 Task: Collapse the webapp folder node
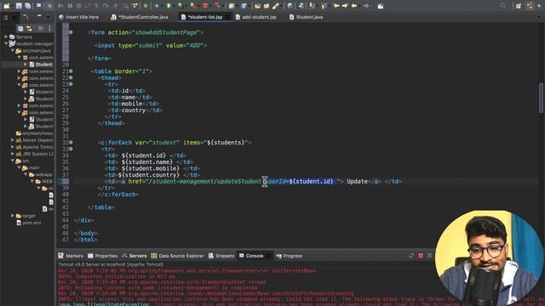(x=26, y=174)
